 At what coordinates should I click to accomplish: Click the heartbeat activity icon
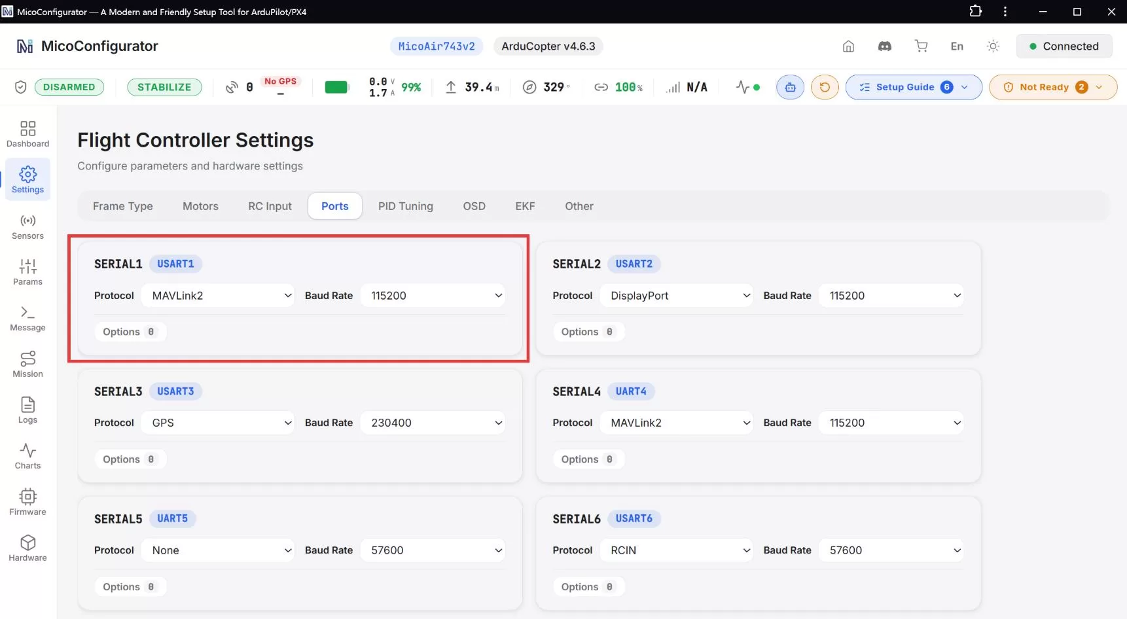pyautogui.click(x=742, y=87)
